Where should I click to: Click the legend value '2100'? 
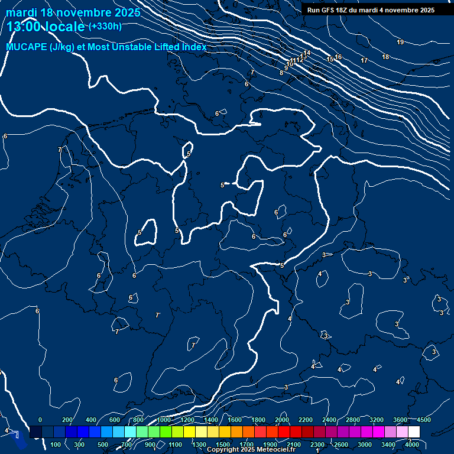coord(294,445)
